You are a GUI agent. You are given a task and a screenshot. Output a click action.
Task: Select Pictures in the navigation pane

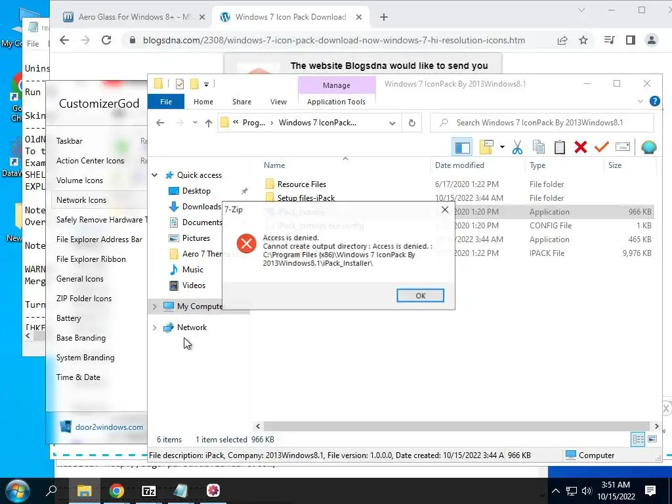(196, 238)
